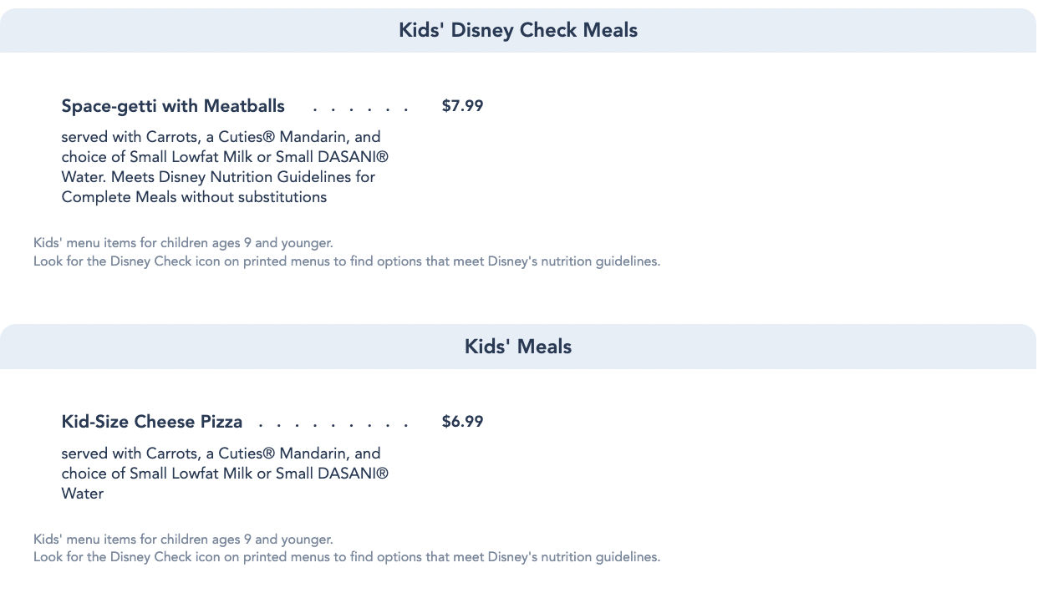Click the Disney Check icon note below Cheese Pizza

tap(347, 557)
